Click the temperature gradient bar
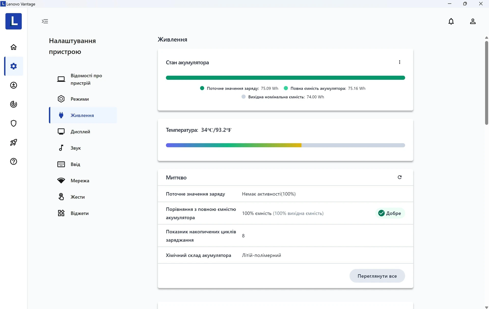Image resolution: width=489 pixels, height=309 pixels. (285, 145)
